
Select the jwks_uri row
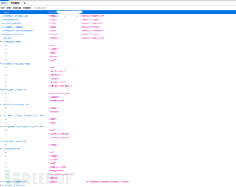[9, 38]
